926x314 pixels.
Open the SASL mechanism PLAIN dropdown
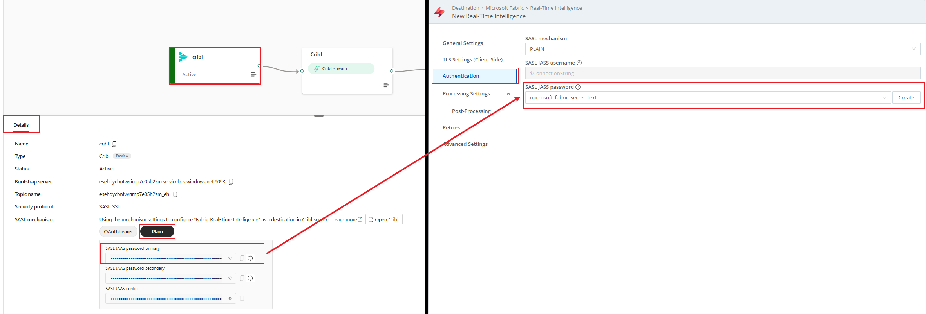pyautogui.click(x=722, y=49)
